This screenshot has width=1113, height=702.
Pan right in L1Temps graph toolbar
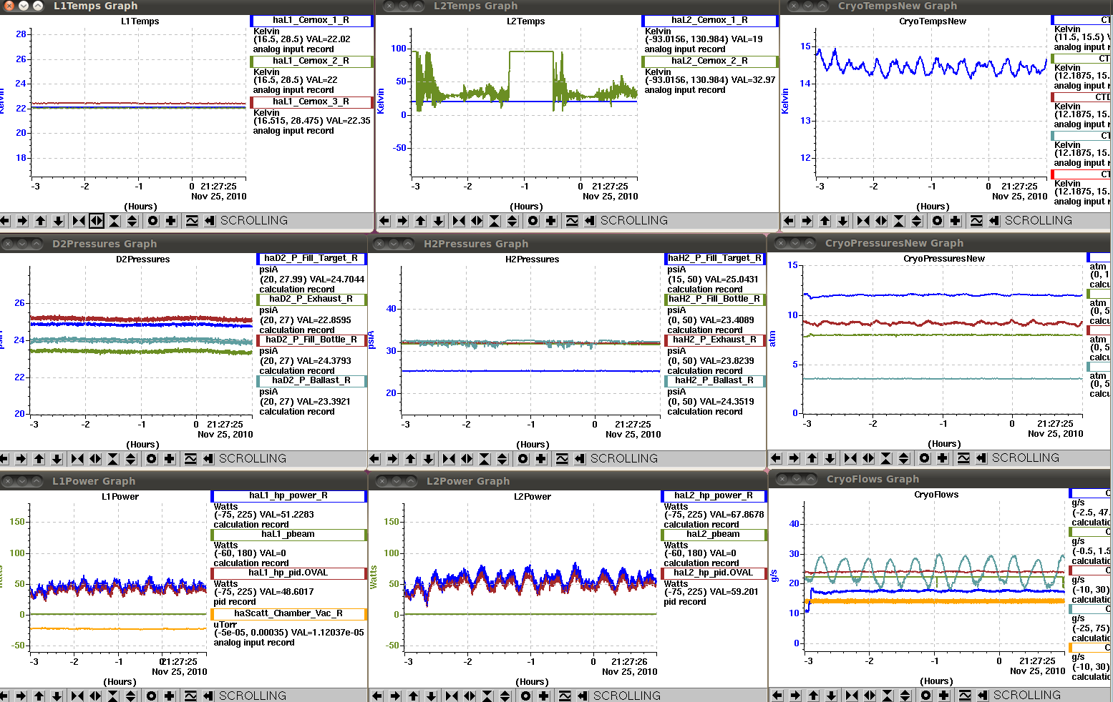click(x=22, y=221)
